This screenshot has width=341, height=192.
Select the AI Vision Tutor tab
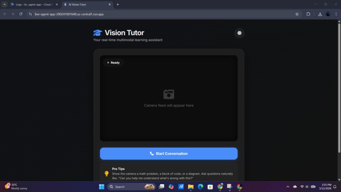85,4
